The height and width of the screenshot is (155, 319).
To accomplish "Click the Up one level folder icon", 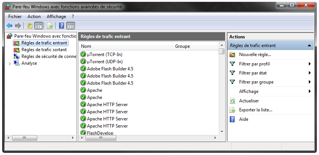I will coord(30,26).
